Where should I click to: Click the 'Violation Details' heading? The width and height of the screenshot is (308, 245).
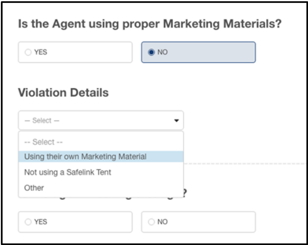tap(63, 92)
